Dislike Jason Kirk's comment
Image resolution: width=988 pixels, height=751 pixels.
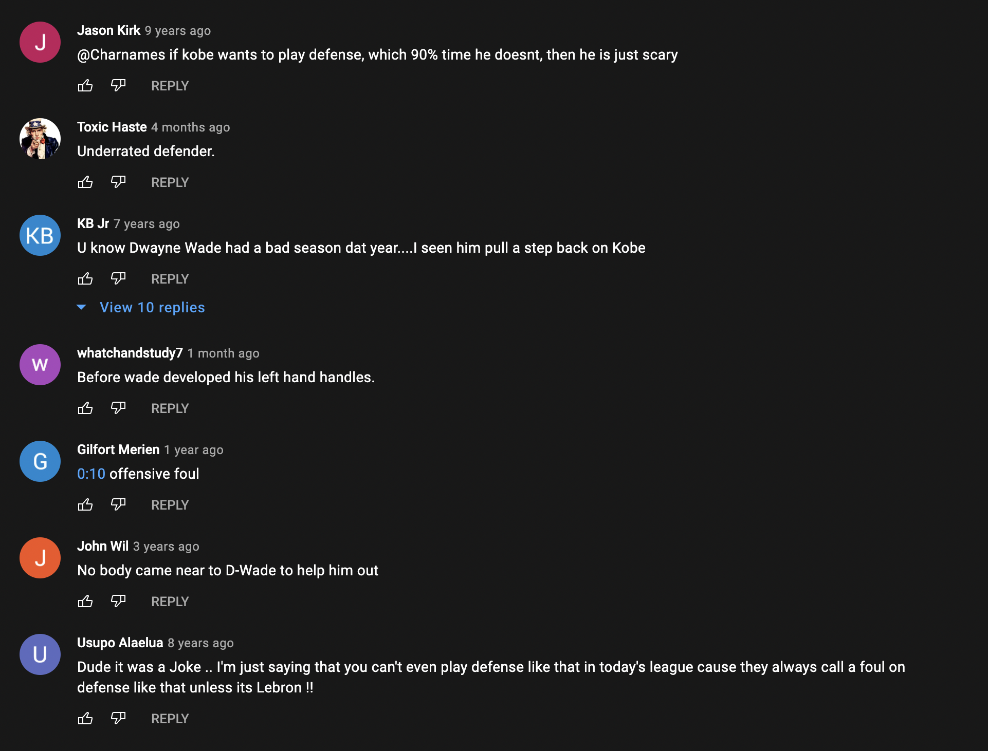point(118,85)
